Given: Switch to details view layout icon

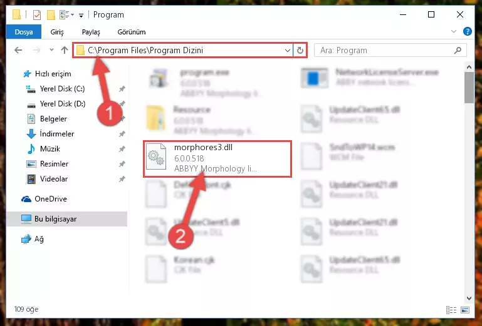Looking at the screenshot, I should (x=451, y=310).
